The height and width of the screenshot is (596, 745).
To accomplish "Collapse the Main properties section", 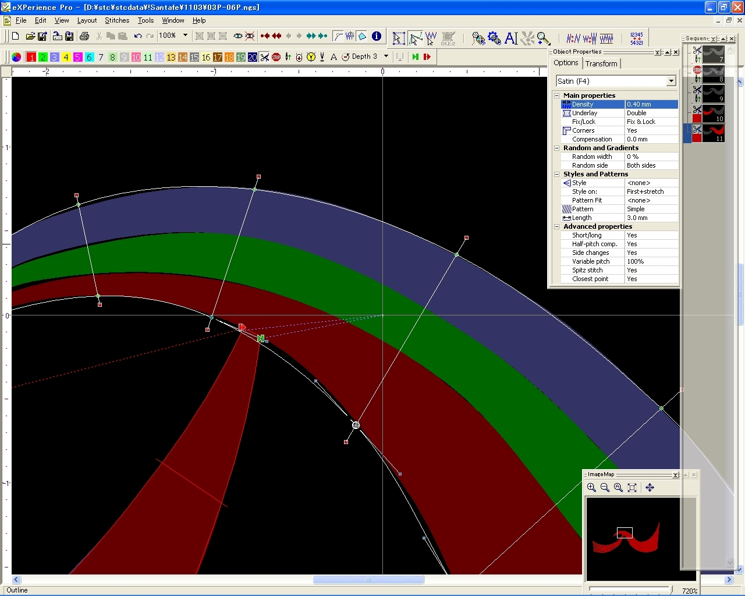I will pos(556,95).
